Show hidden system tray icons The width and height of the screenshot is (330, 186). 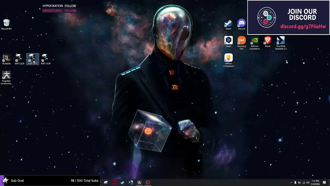point(291,183)
